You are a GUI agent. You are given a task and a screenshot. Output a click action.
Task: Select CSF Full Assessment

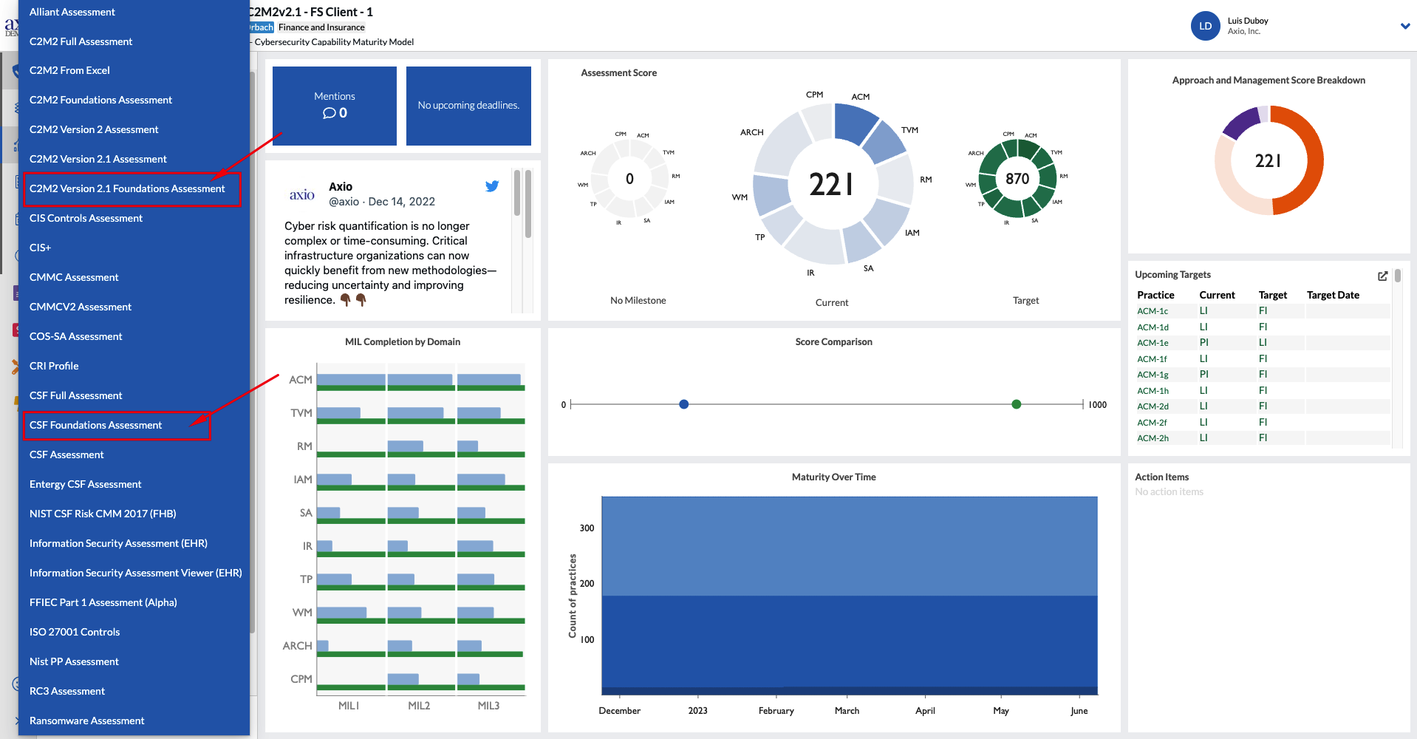[76, 395]
